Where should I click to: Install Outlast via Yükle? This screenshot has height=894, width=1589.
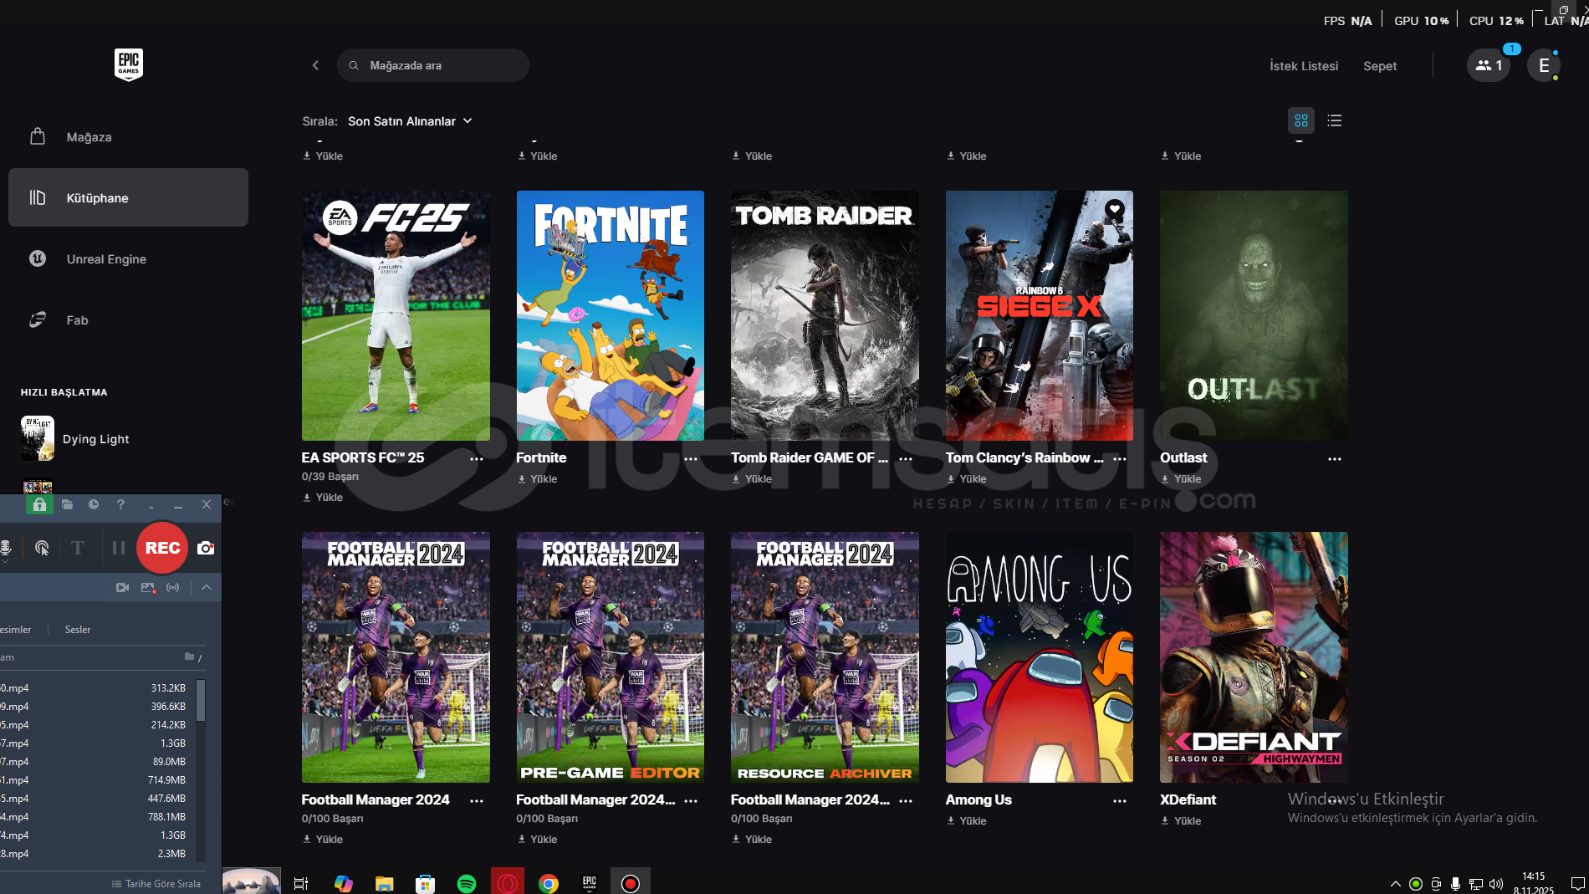click(x=1181, y=479)
